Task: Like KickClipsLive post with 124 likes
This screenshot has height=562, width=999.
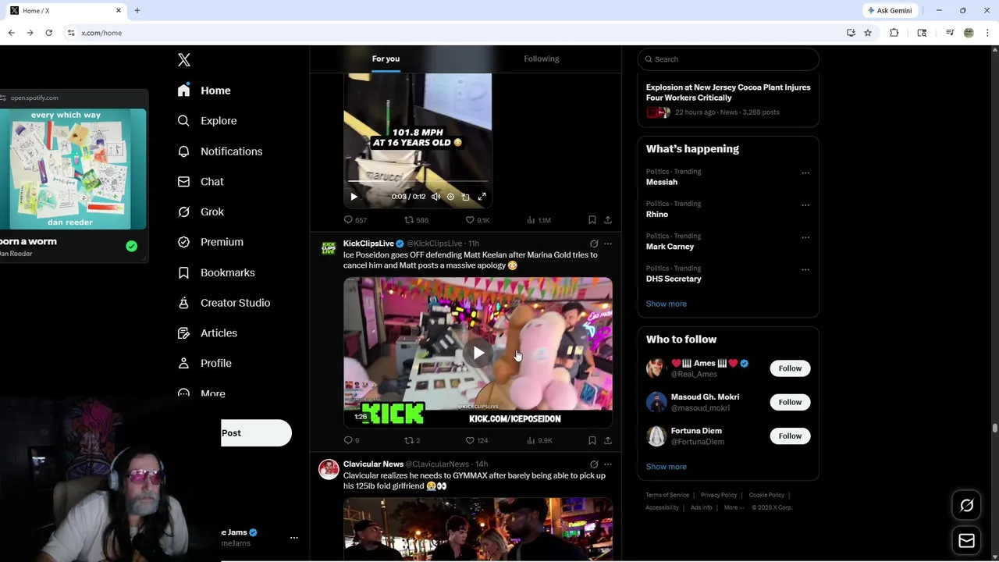Action: tap(477, 440)
